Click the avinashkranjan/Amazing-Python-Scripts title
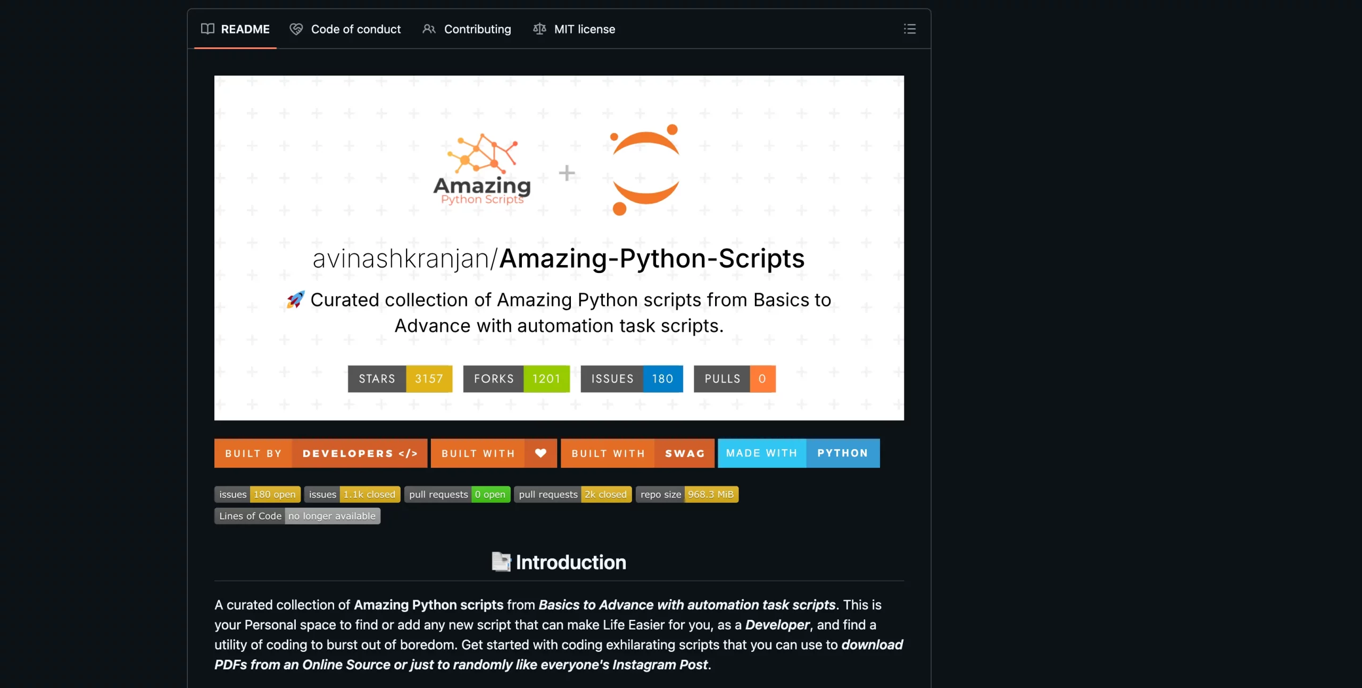The image size is (1362, 688). pos(559,258)
